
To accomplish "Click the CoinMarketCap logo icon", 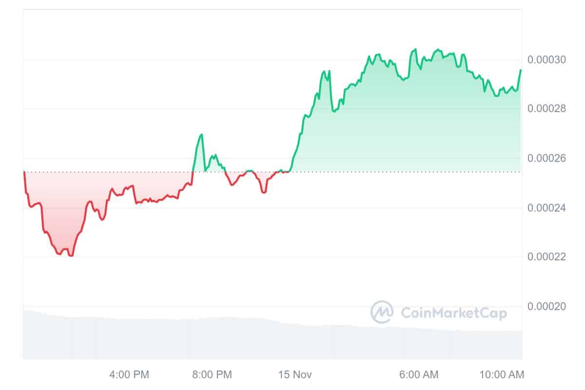I will pos(382,312).
